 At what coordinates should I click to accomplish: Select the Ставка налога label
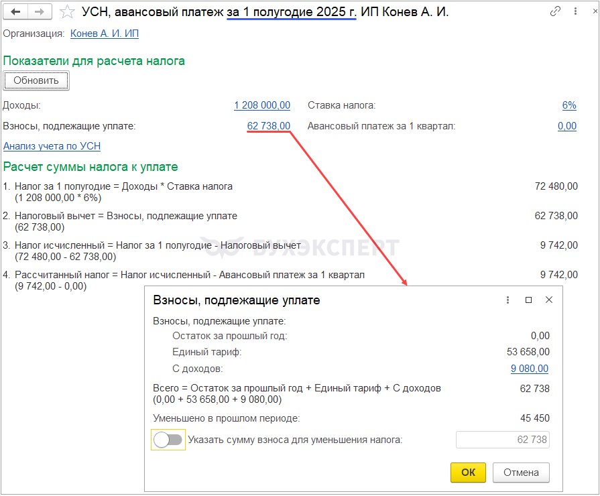[342, 105]
